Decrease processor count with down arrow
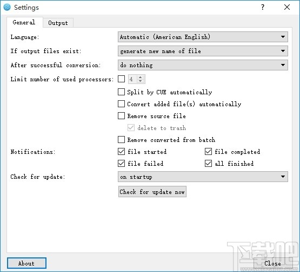The image size is (300, 272). point(141,81)
